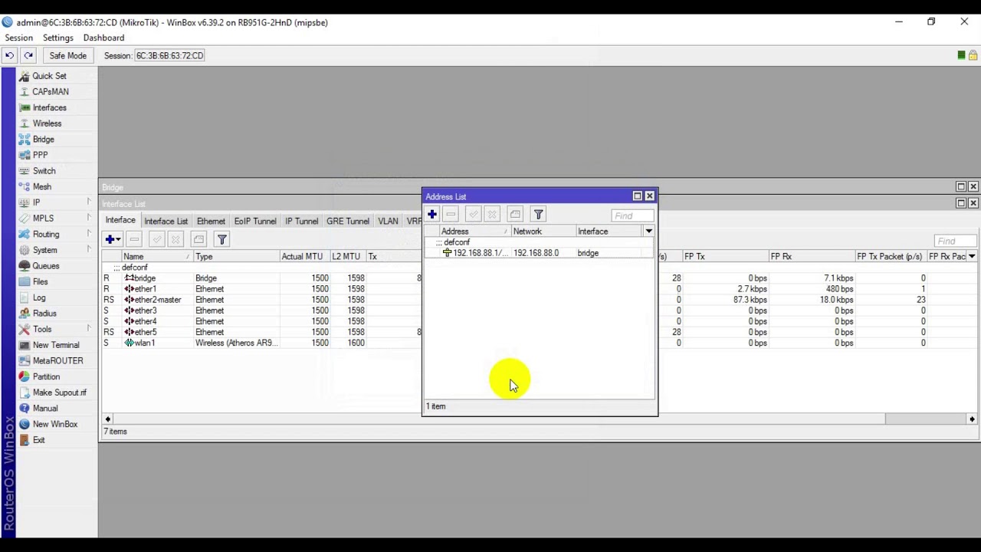Select the ether3 interface row
The width and height of the screenshot is (981, 552).
262,310
